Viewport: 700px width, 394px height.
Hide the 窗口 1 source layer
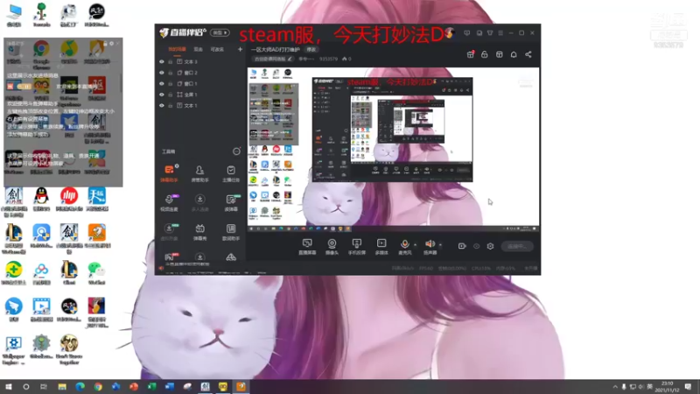click(x=162, y=83)
